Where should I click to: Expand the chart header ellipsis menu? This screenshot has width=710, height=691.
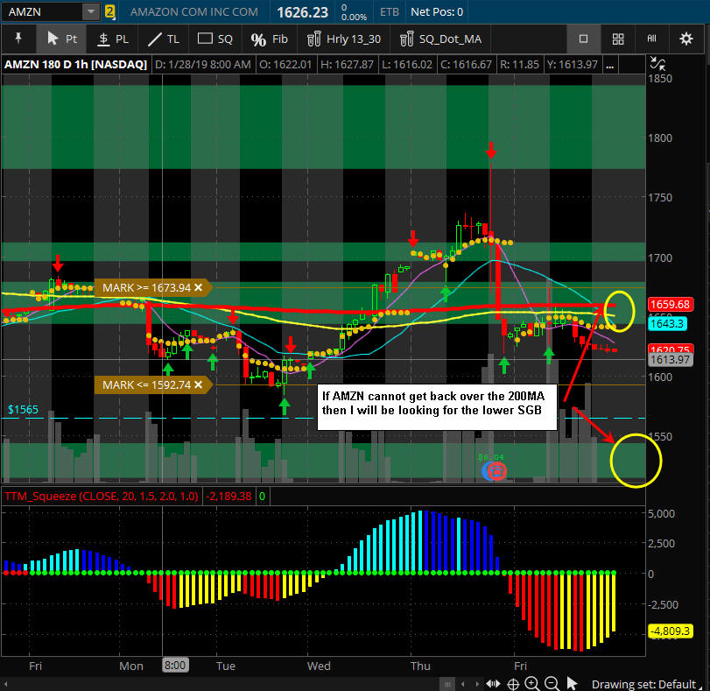pyautogui.click(x=609, y=64)
